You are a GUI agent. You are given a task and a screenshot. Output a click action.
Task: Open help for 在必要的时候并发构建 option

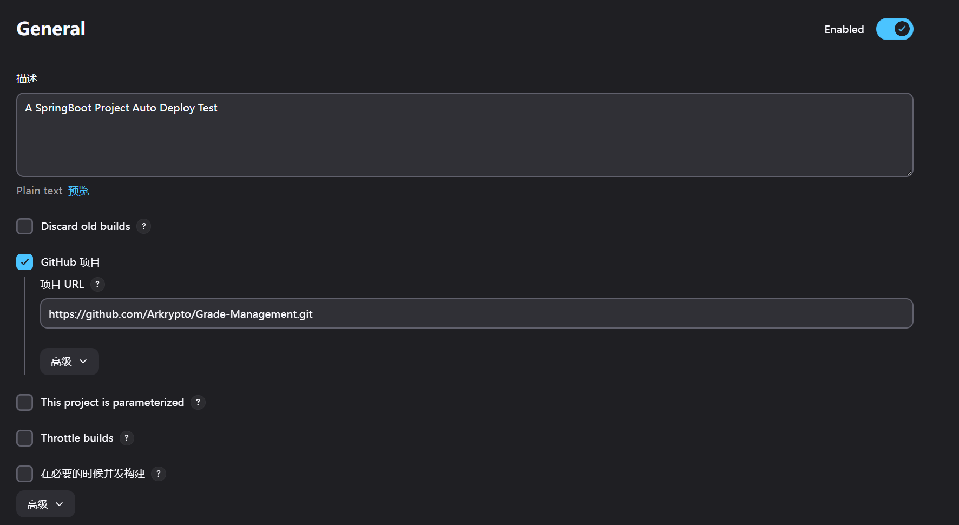[x=159, y=474]
